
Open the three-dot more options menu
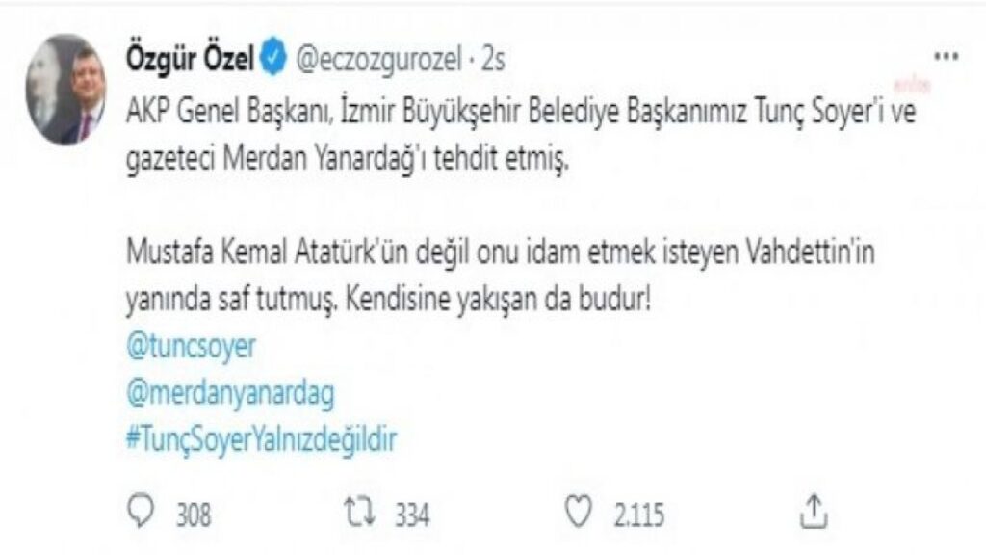tap(946, 57)
